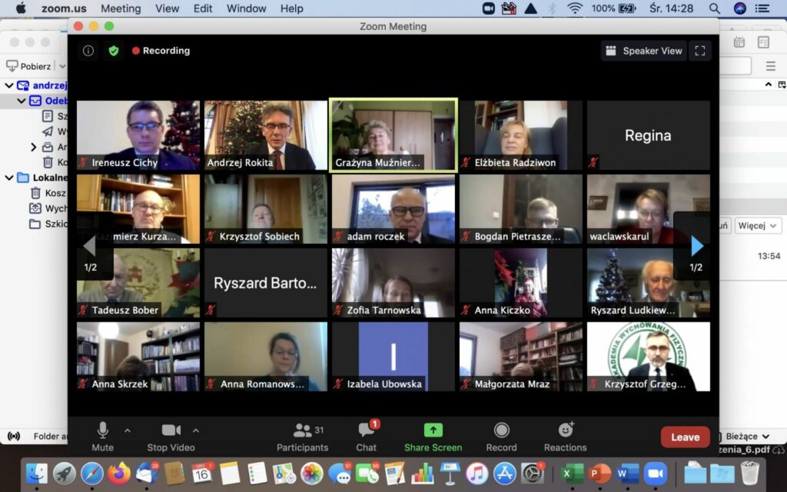The width and height of the screenshot is (787, 492).
Task: Toggle the Record button in the Zoom toolbar
Action: (501, 437)
